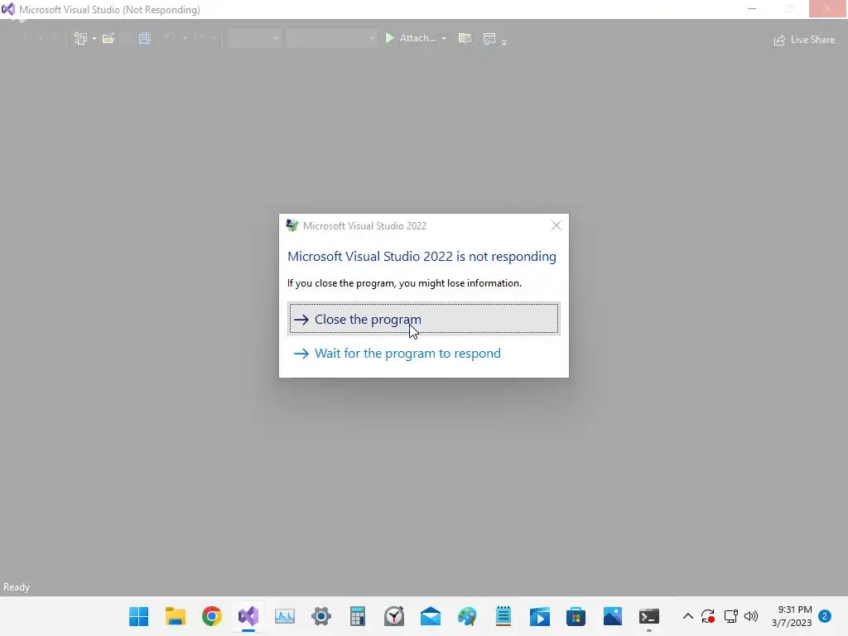Close the Visual Studio main window

pyautogui.click(x=827, y=9)
